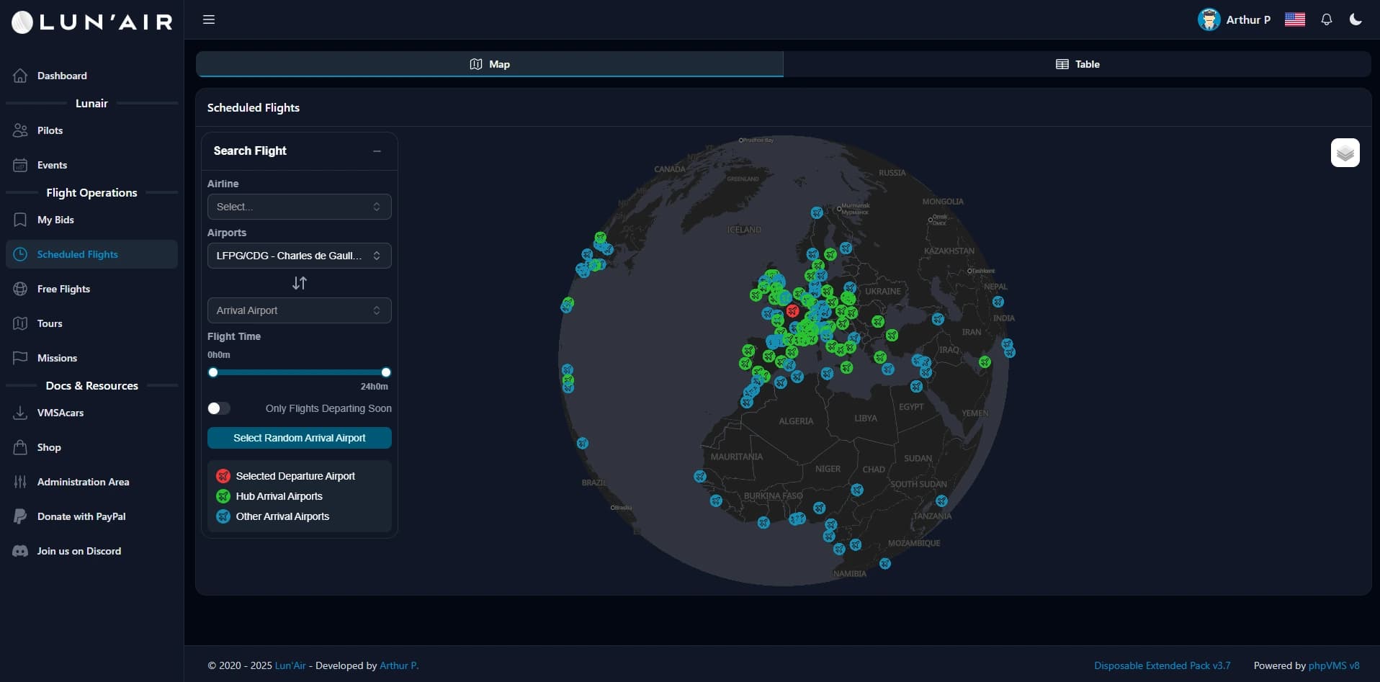Go to My Bids in sidebar
1380x682 pixels.
click(55, 220)
